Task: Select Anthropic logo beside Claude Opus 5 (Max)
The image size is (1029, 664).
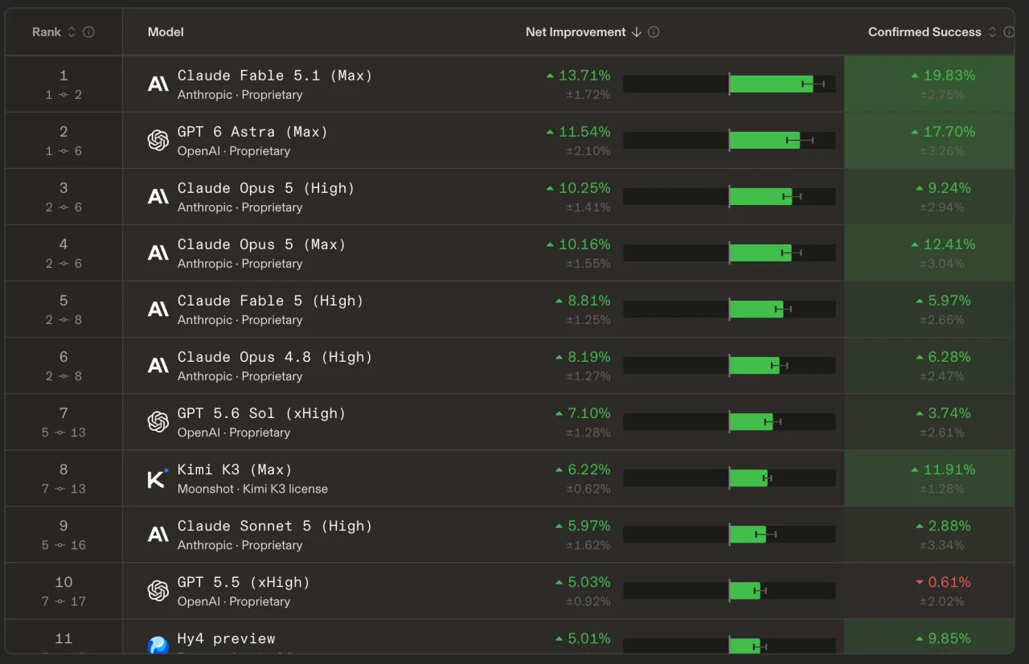Action: tap(158, 252)
